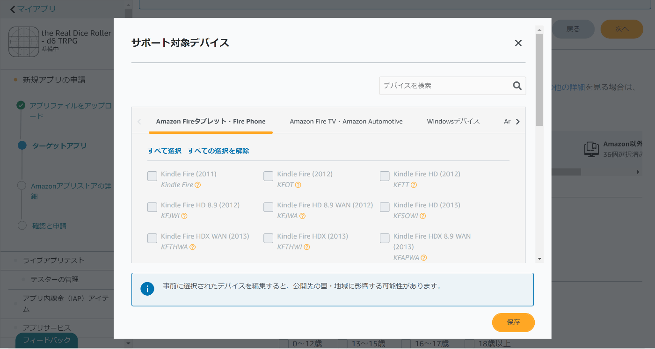
Task: Open テスターの管理 in sidebar
Action: 55,279
